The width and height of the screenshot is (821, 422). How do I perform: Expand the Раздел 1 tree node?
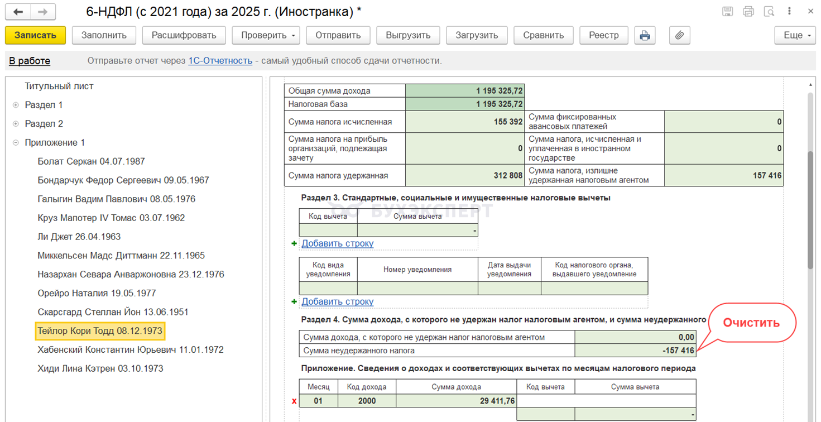(x=16, y=105)
